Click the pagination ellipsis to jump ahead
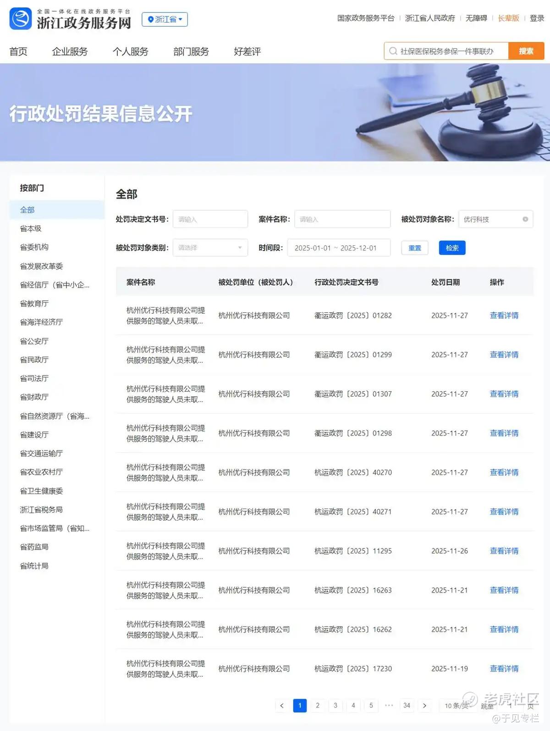 389,705
